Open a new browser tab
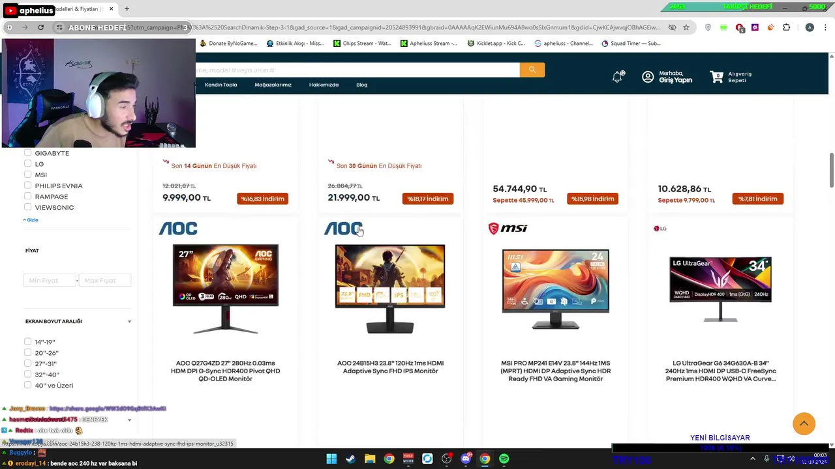835x469 pixels. (x=127, y=9)
